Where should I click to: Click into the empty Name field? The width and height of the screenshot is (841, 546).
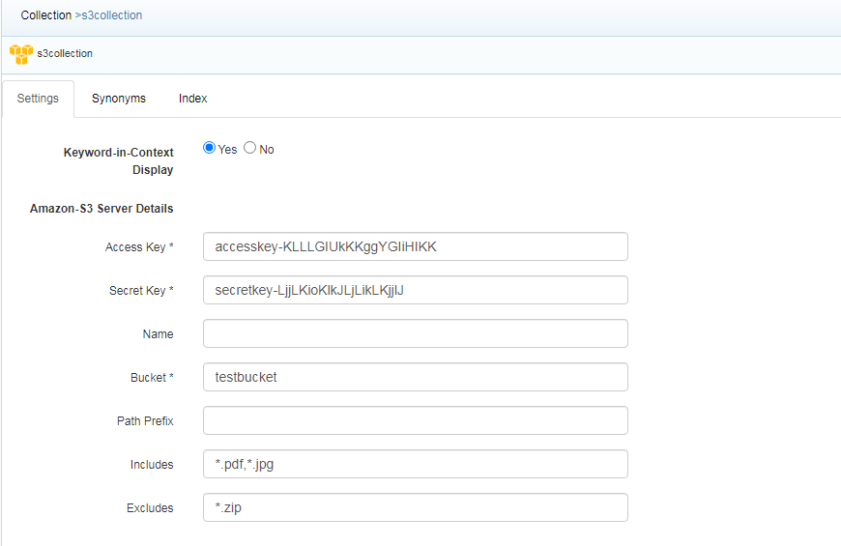pyautogui.click(x=415, y=333)
